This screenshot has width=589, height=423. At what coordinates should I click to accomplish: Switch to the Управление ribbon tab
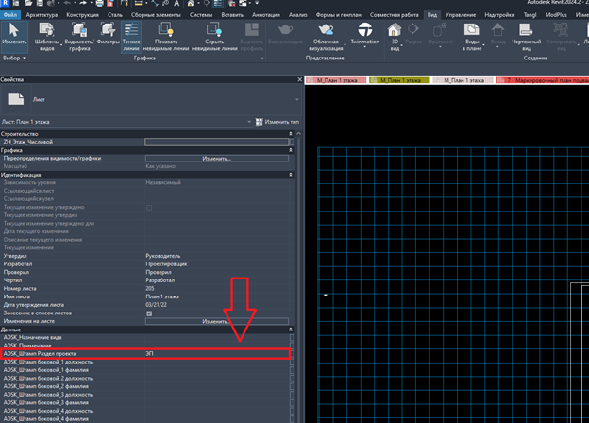pos(461,15)
